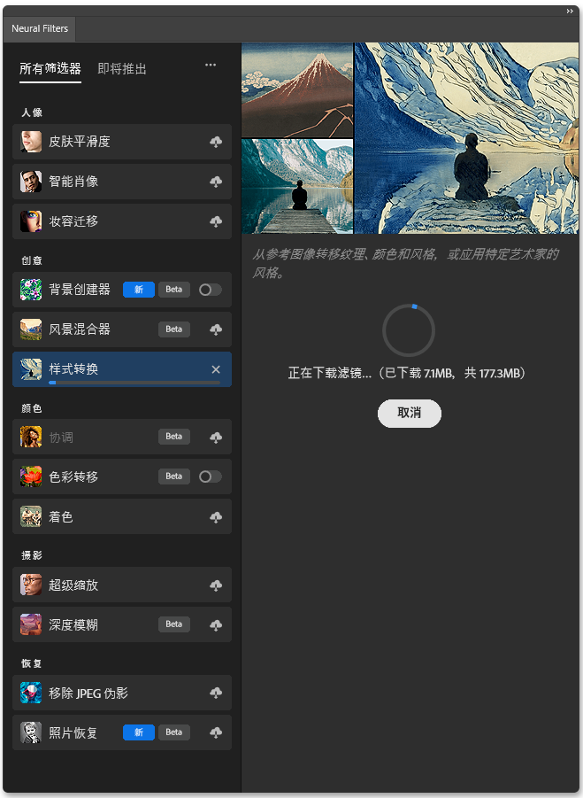Select the 协调 filter entry
Screen dimensions: 583x798
click(x=122, y=437)
